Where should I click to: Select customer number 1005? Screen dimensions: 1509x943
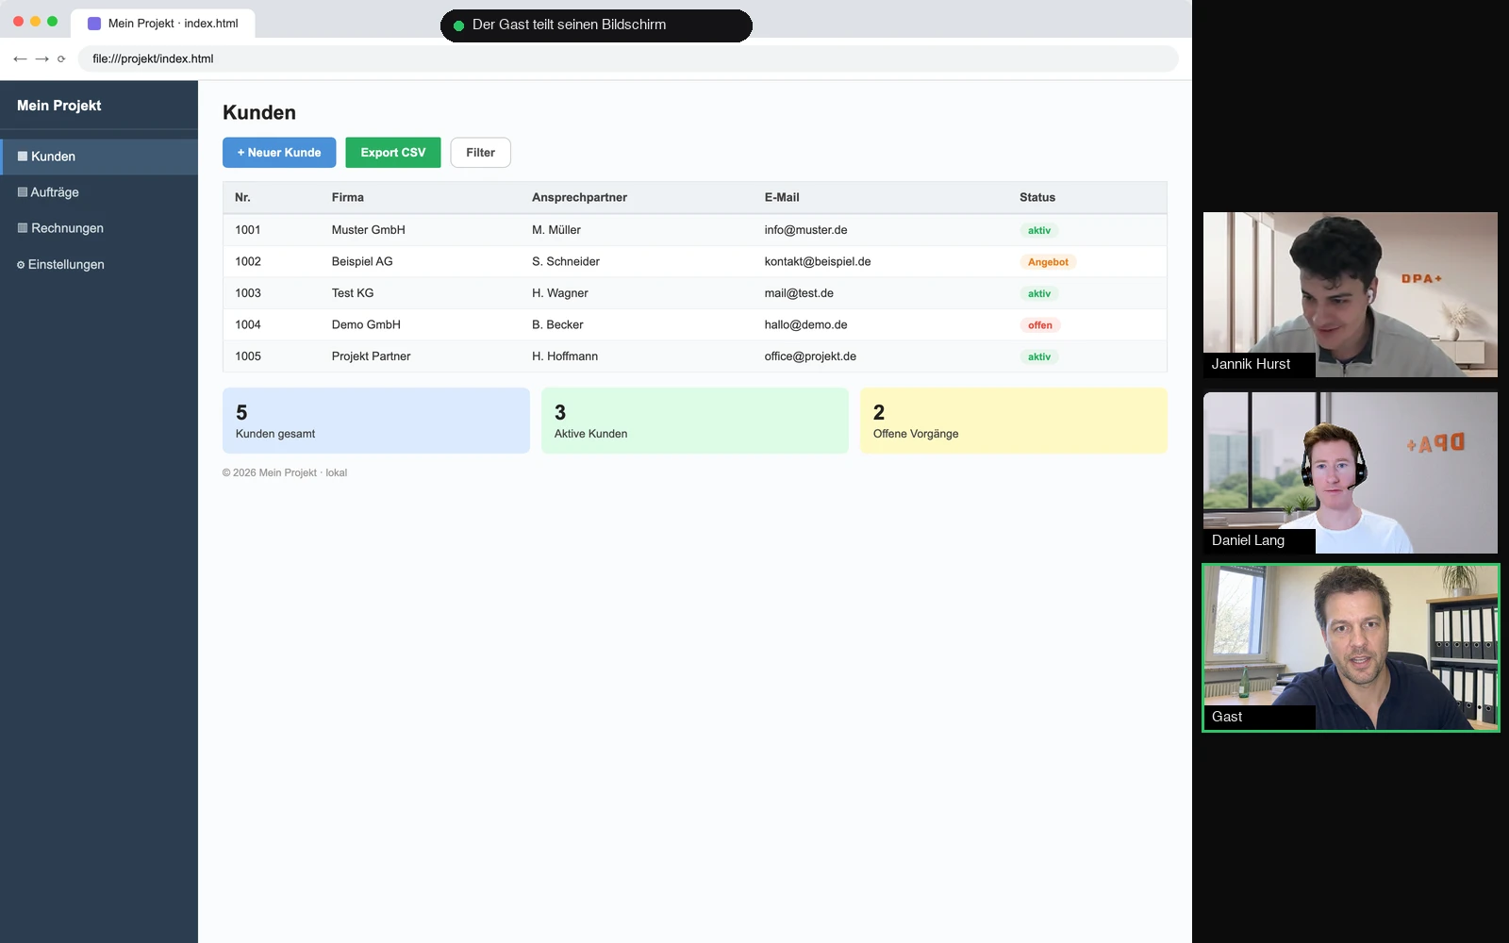point(248,356)
